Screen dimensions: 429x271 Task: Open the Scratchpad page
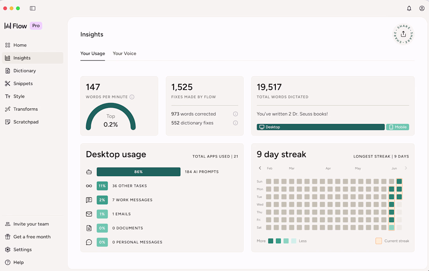[x=32, y=122]
